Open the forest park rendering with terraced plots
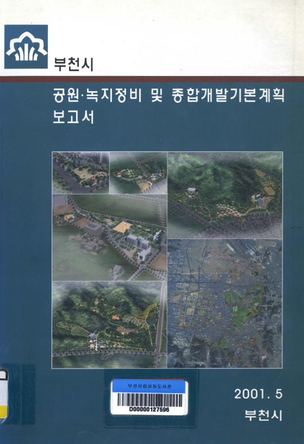The width and height of the screenshot is (304, 444). (110, 325)
